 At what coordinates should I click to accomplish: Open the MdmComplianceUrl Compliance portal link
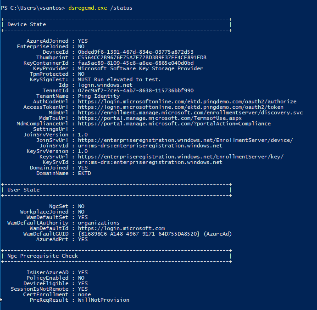(174, 124)
